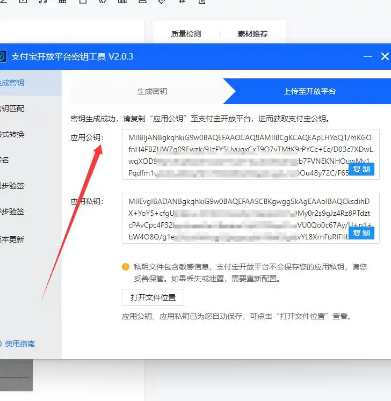
Task: Switch to the 生成密钥 step
Action: point(152,91)
